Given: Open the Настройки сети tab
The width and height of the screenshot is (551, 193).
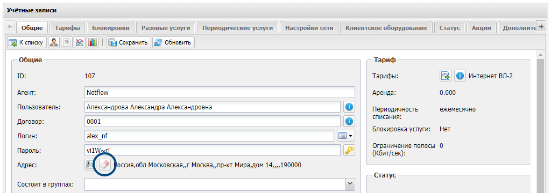Looking at the screenshot, I should (x=309, y=28).
